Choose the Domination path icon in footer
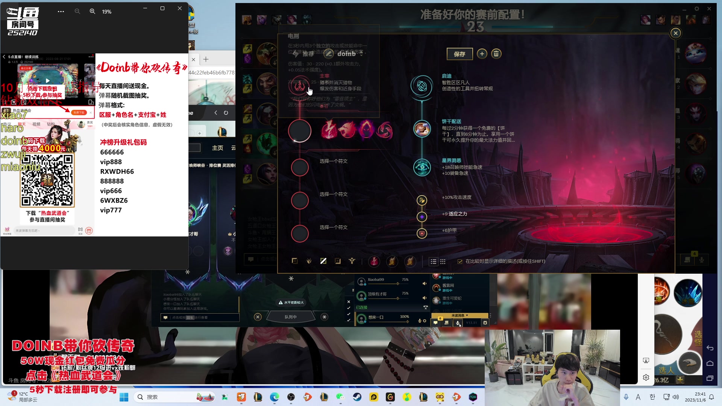This screenshot has height=406, width=722. 309,261
